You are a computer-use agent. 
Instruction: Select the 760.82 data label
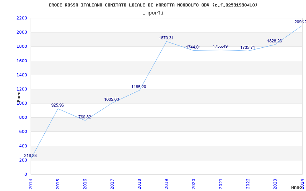coord(85,117)
